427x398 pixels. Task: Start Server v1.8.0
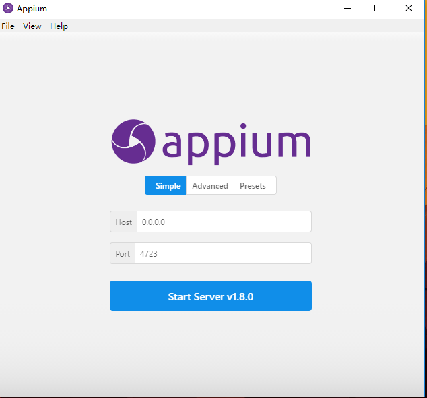(211, 296)
